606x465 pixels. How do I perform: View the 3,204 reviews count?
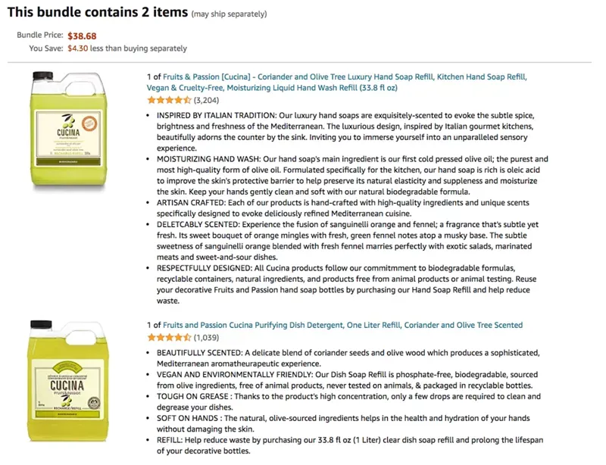tap(206, 101)
